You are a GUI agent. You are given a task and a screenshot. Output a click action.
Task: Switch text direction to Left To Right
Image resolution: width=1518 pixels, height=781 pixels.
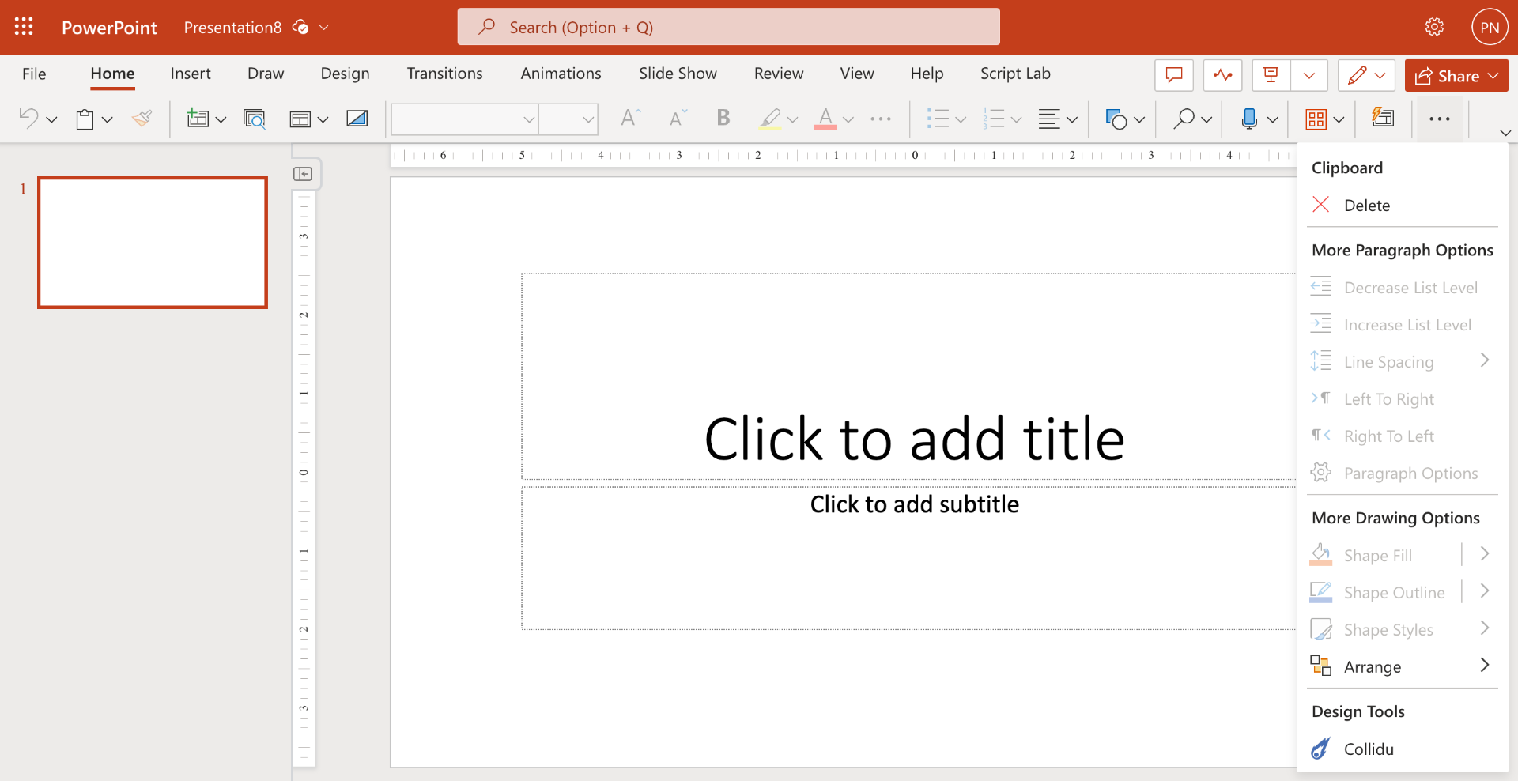(1390, 398)
